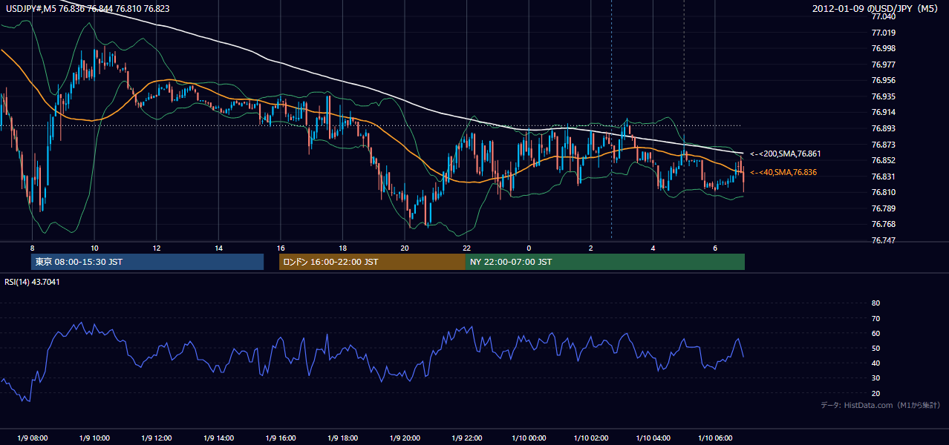Click price axis value 76.956
This screenshot has width=949, height=445.
point(884,80)
